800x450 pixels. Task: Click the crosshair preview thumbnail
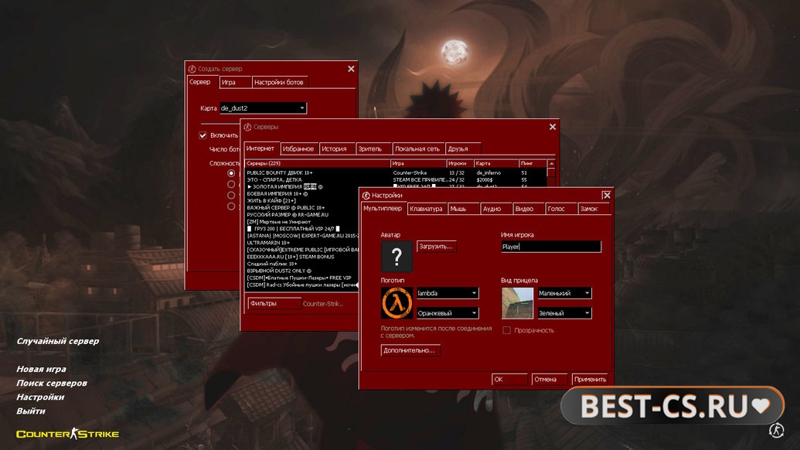pyautogui.click(x=517, y=302)
